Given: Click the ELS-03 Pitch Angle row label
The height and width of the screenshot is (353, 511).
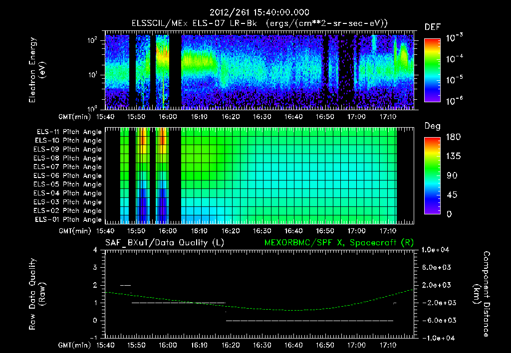Looking at the screenshot, I should point(68,202).
